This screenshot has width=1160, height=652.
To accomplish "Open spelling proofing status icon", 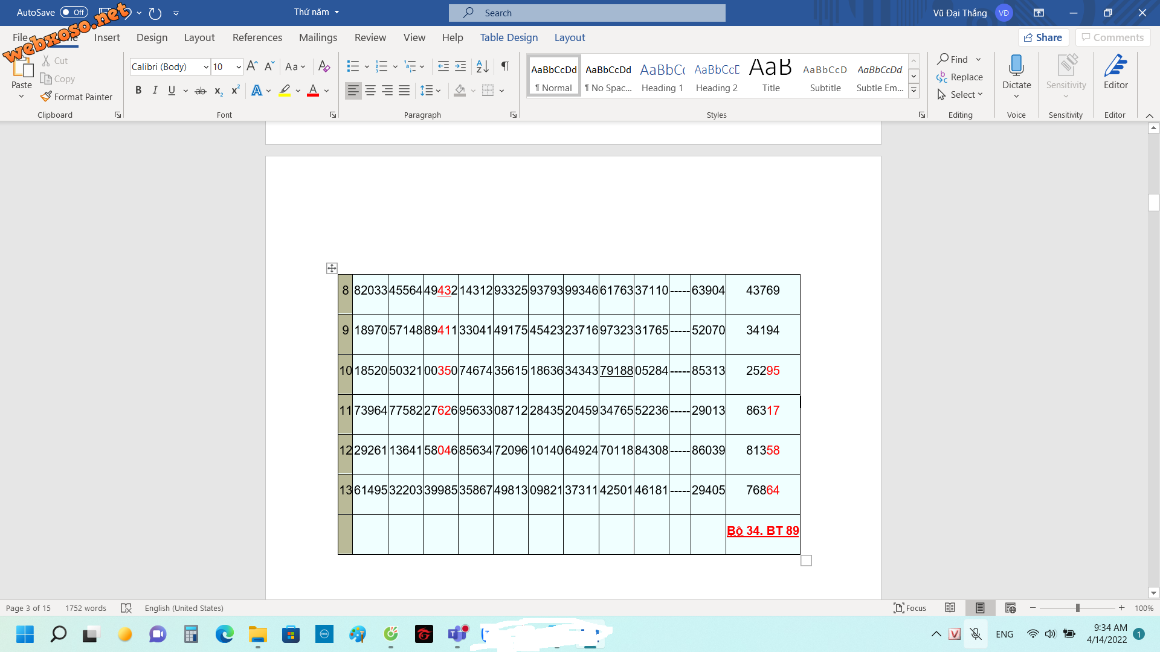I will point(126,608).
